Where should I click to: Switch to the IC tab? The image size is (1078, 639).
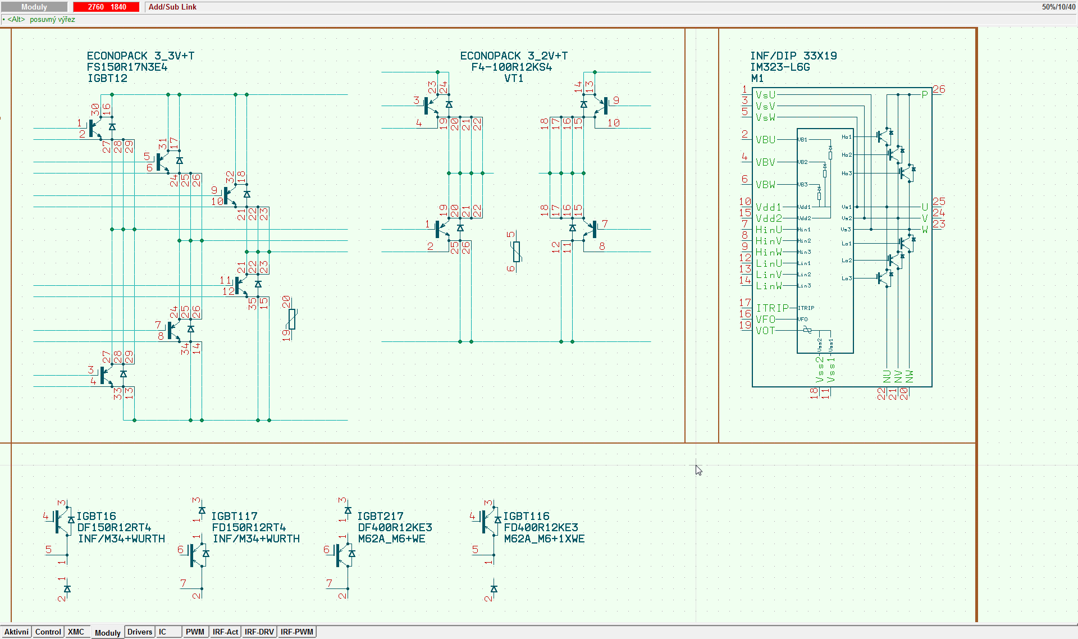168,632
